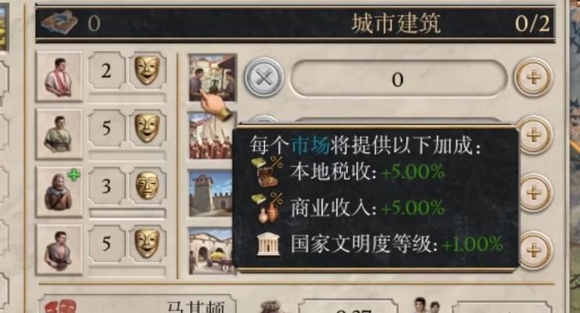This screenshot has width=580, height=313.
Task: Click the city building slots map icon
Action: point(59,21)
